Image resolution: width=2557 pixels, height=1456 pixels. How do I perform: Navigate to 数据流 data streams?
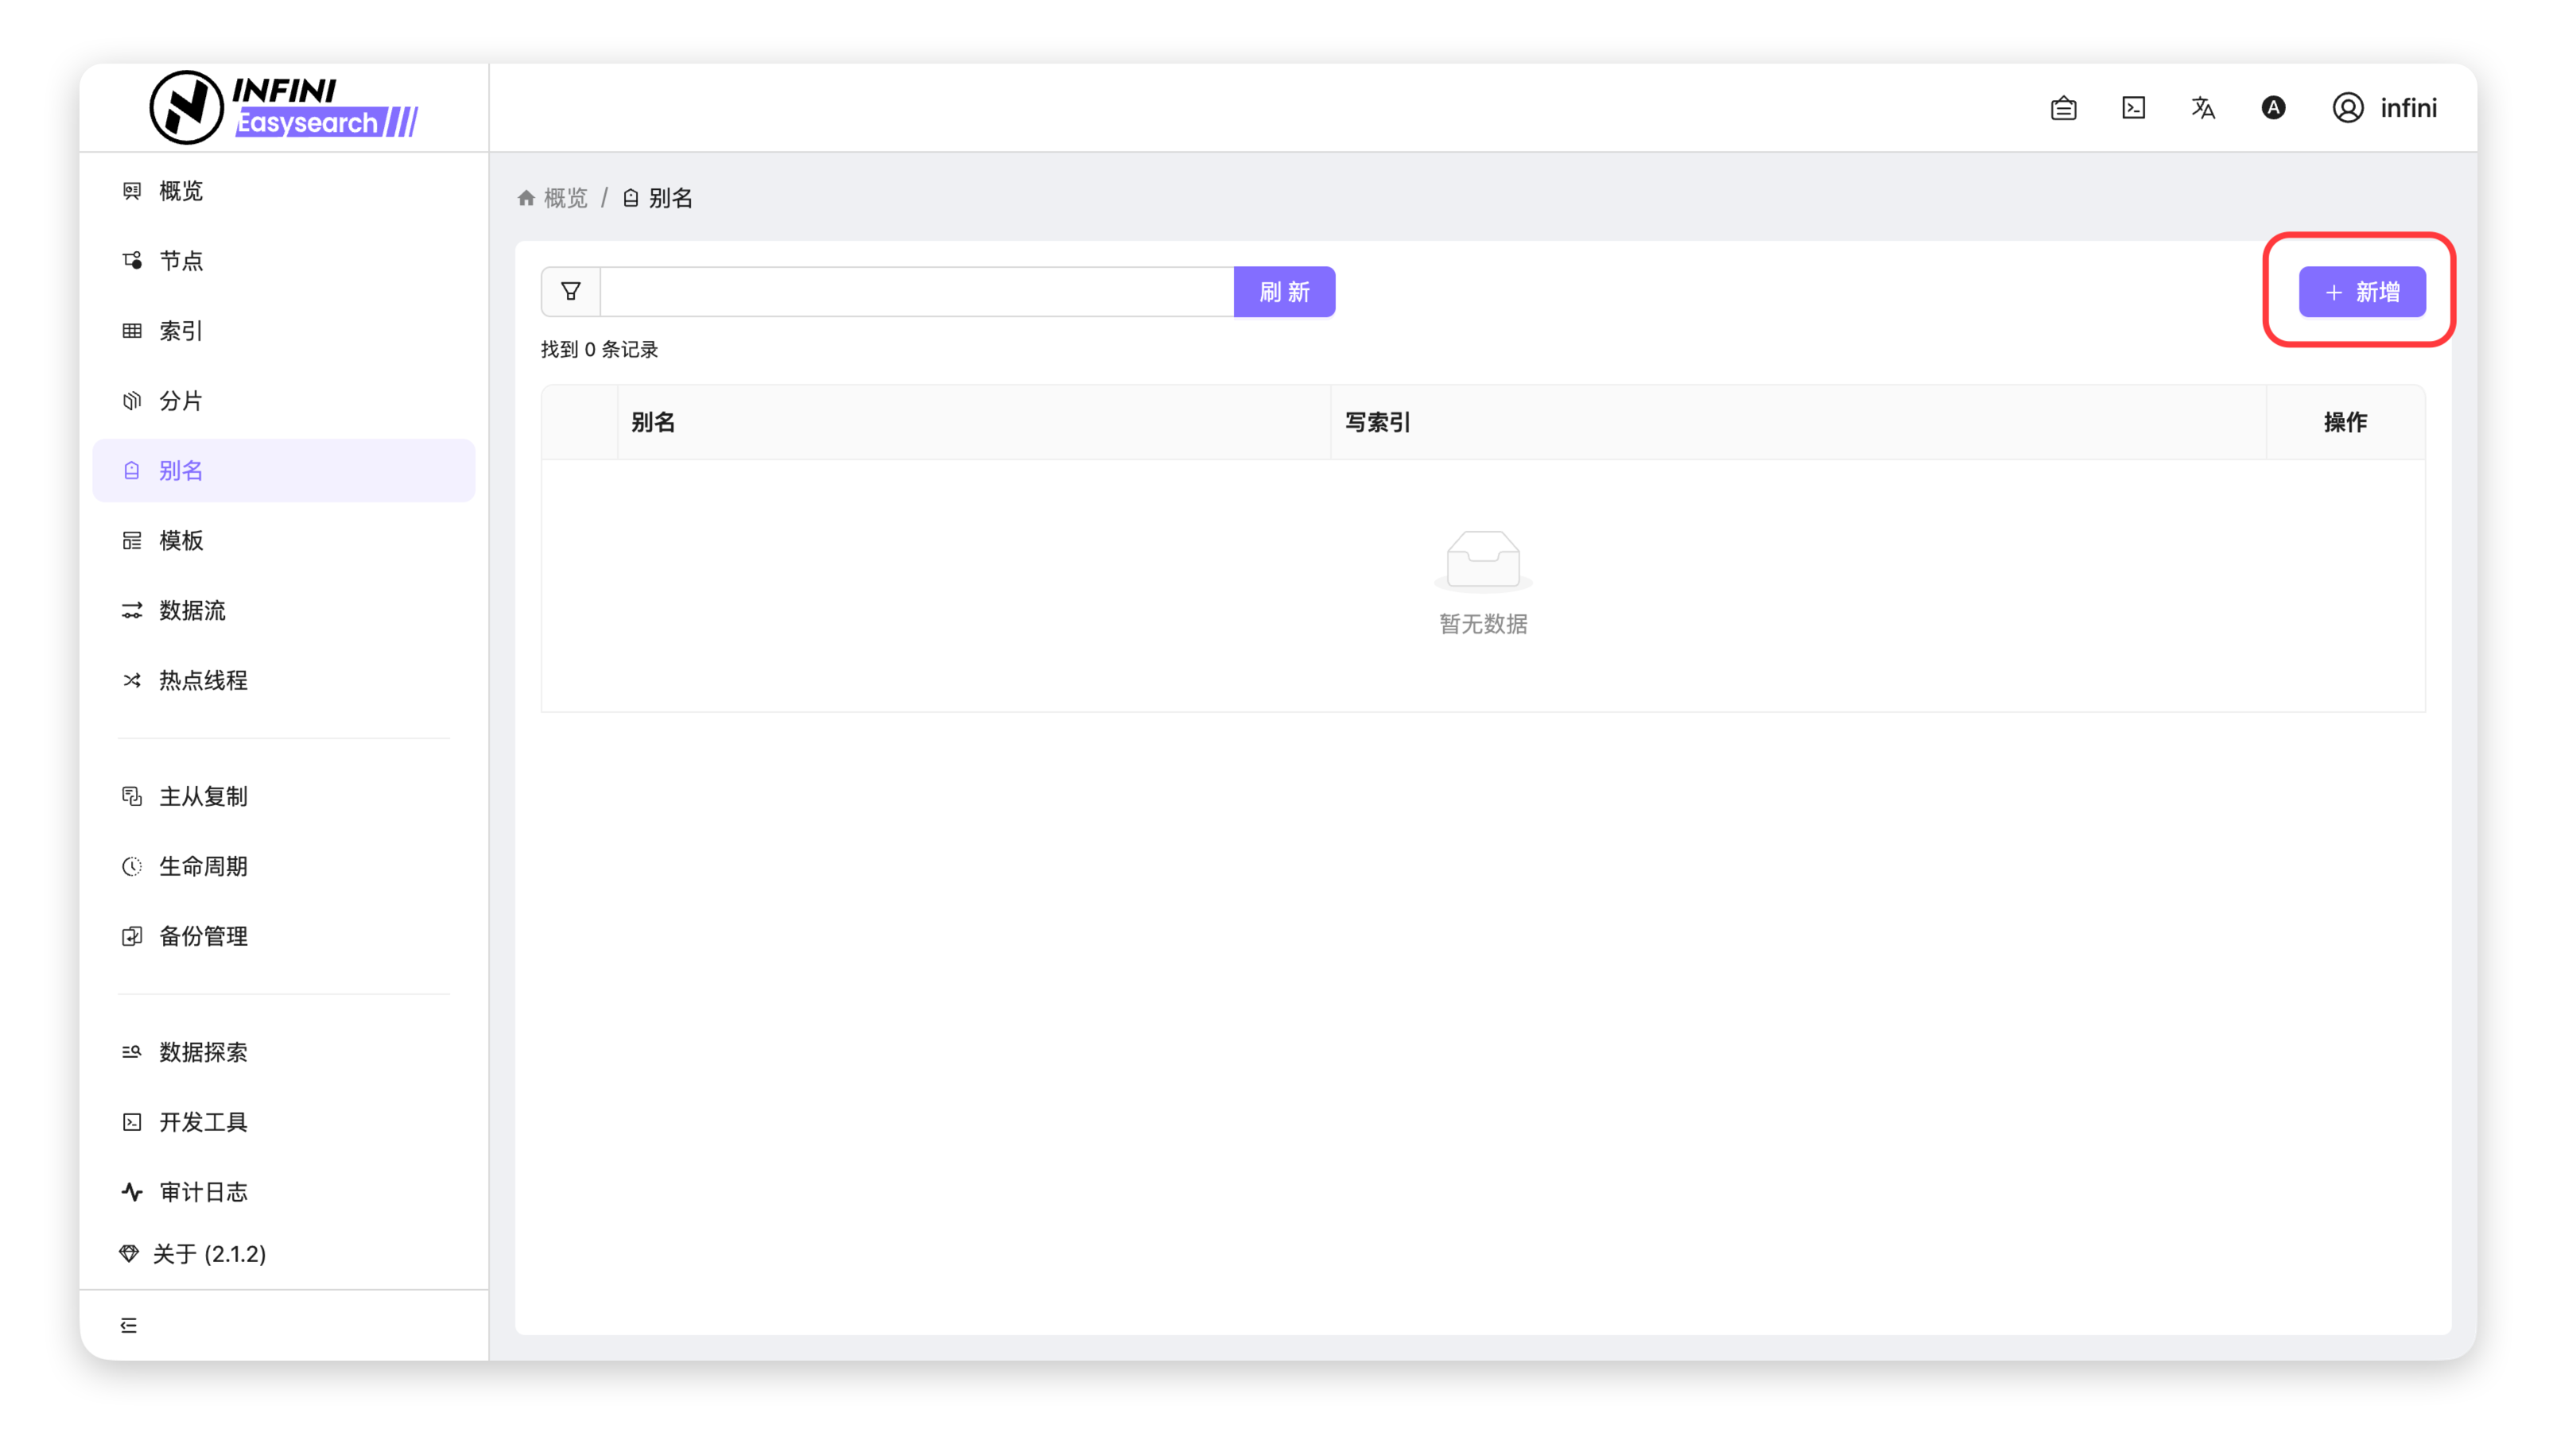click(x=192, y=611)
